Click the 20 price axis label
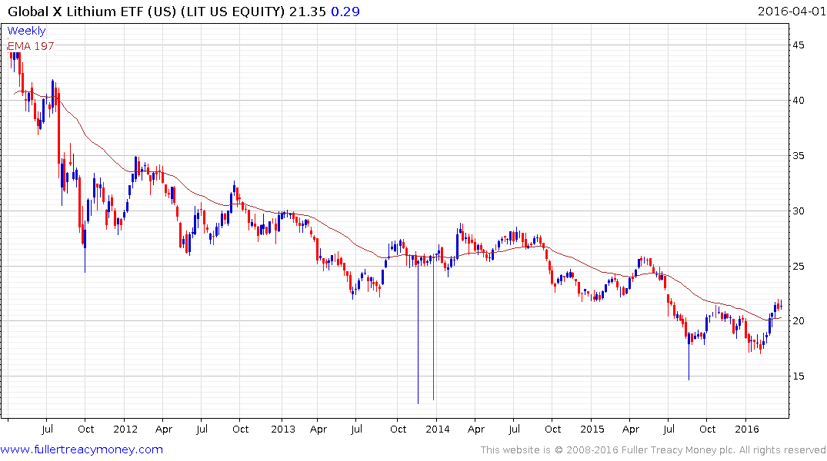 798,321
